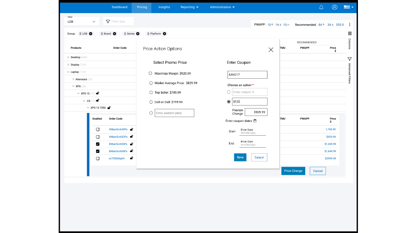Collapse the XPS 15 7590 row
This screenshot has width=417, height=233.
coord(88,108)
